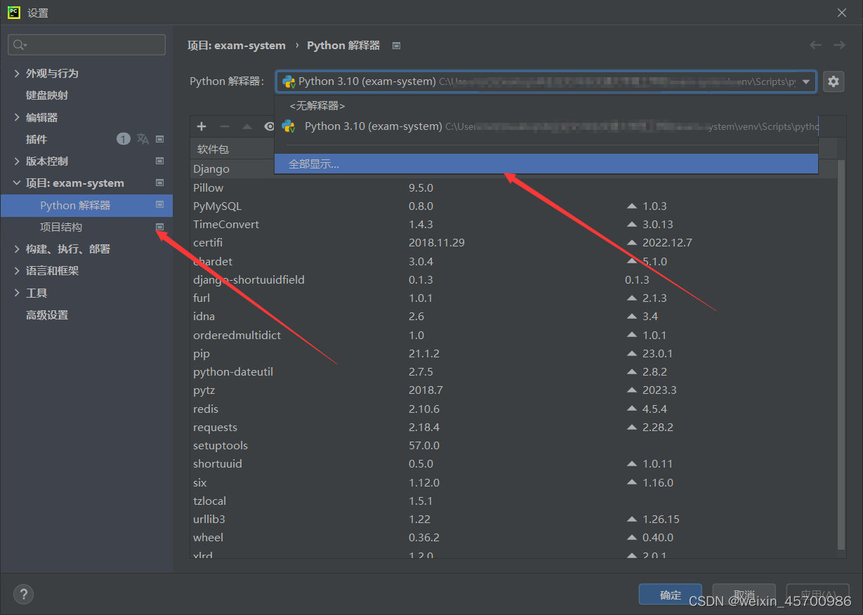This screenshot has height=615, width=863.
Task: Click the project-level icon on 项目结构 row
Action: [x=159, y=227]
